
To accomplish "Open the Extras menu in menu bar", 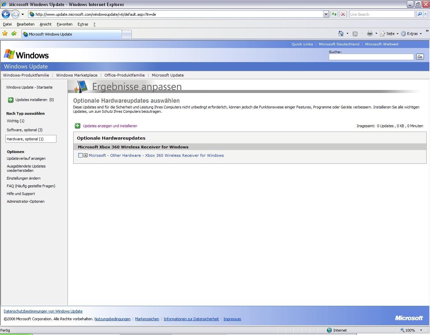I will [83, 24].
